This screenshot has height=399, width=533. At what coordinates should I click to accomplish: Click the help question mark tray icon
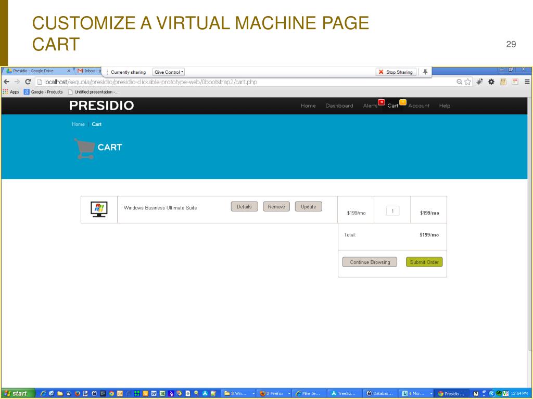click(x=476, y=394)
